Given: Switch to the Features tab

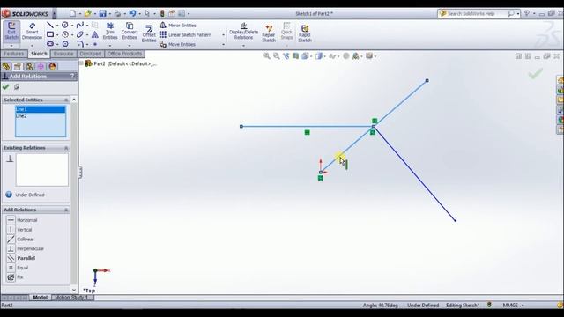Looking at the screenshot, I should pos(14,54).
